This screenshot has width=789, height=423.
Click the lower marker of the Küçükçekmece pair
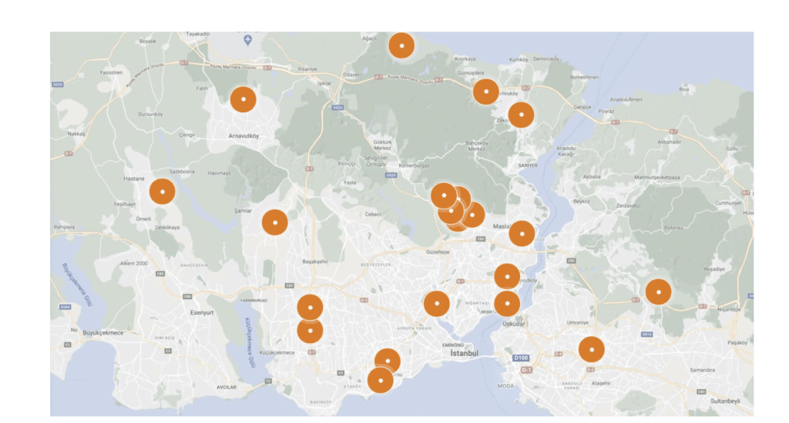tap(310, 331)
